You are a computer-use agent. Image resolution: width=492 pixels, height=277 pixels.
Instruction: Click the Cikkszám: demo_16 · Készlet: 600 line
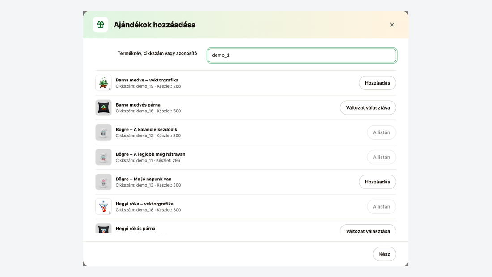click(x=148, y=111)
